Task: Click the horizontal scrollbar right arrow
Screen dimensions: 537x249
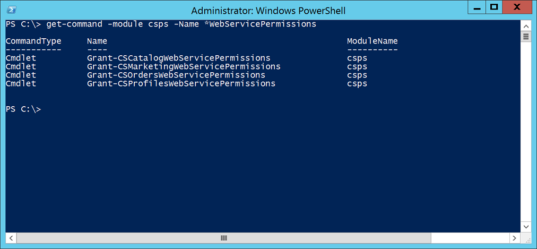Action: (514, 238)
